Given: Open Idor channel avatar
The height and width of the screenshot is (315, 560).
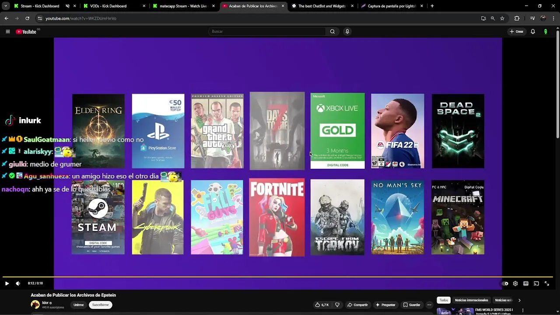Looking at the screenshot, I should (x=35, y=304).
